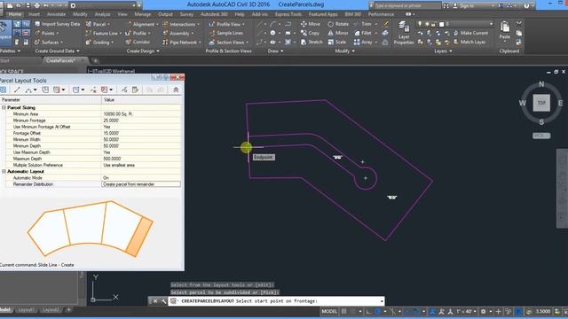Open the Annotate ribbon tab
This screenshot has height=319, width=568.
(x=56, y=14)
